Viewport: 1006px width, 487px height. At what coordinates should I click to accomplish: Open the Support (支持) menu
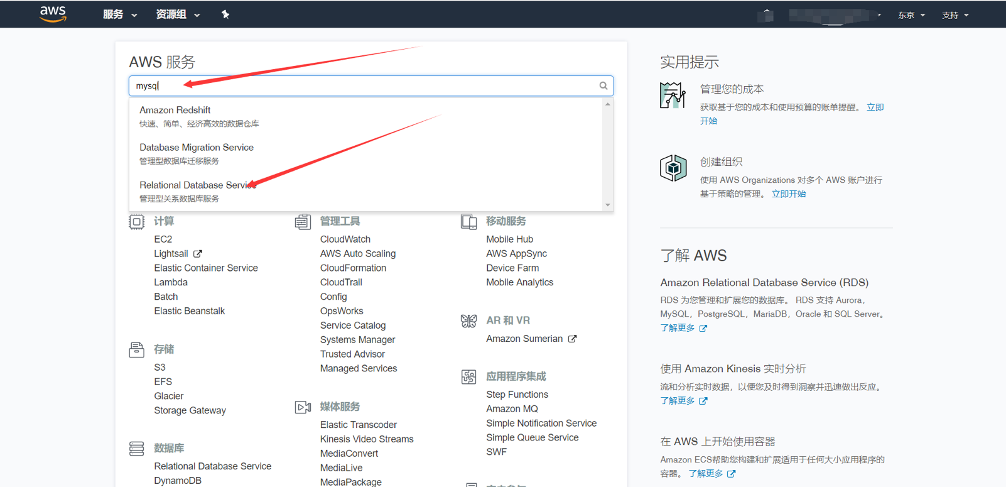click(x=955, y=15)
